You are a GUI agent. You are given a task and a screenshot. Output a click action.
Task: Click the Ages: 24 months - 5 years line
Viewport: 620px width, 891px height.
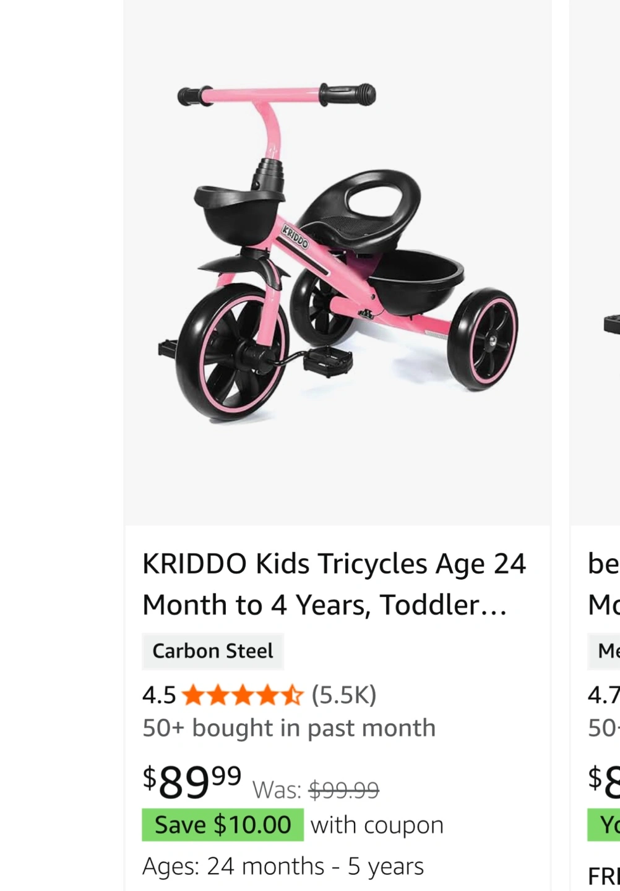click(x=283, y=866)
